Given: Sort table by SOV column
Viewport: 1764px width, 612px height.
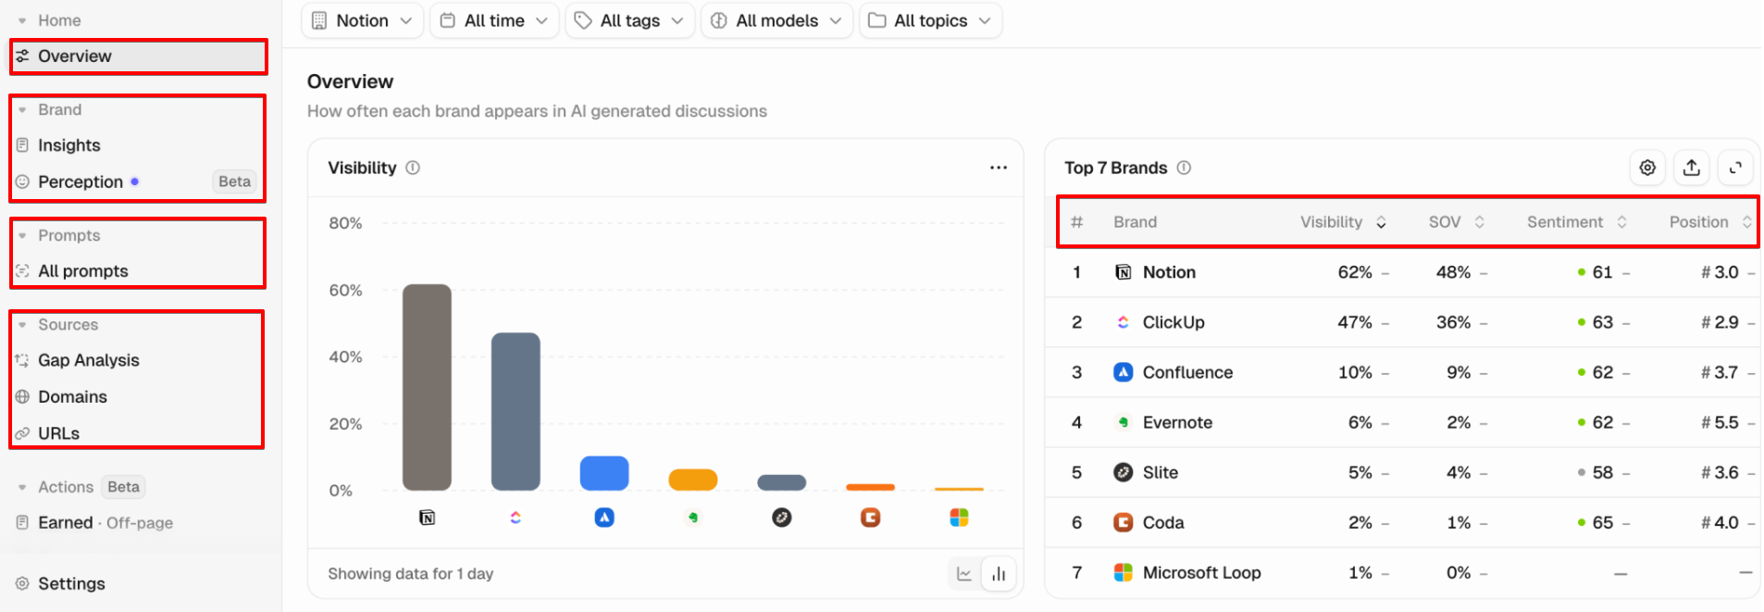Looking at the screenshot, I should click(1456, 222).
